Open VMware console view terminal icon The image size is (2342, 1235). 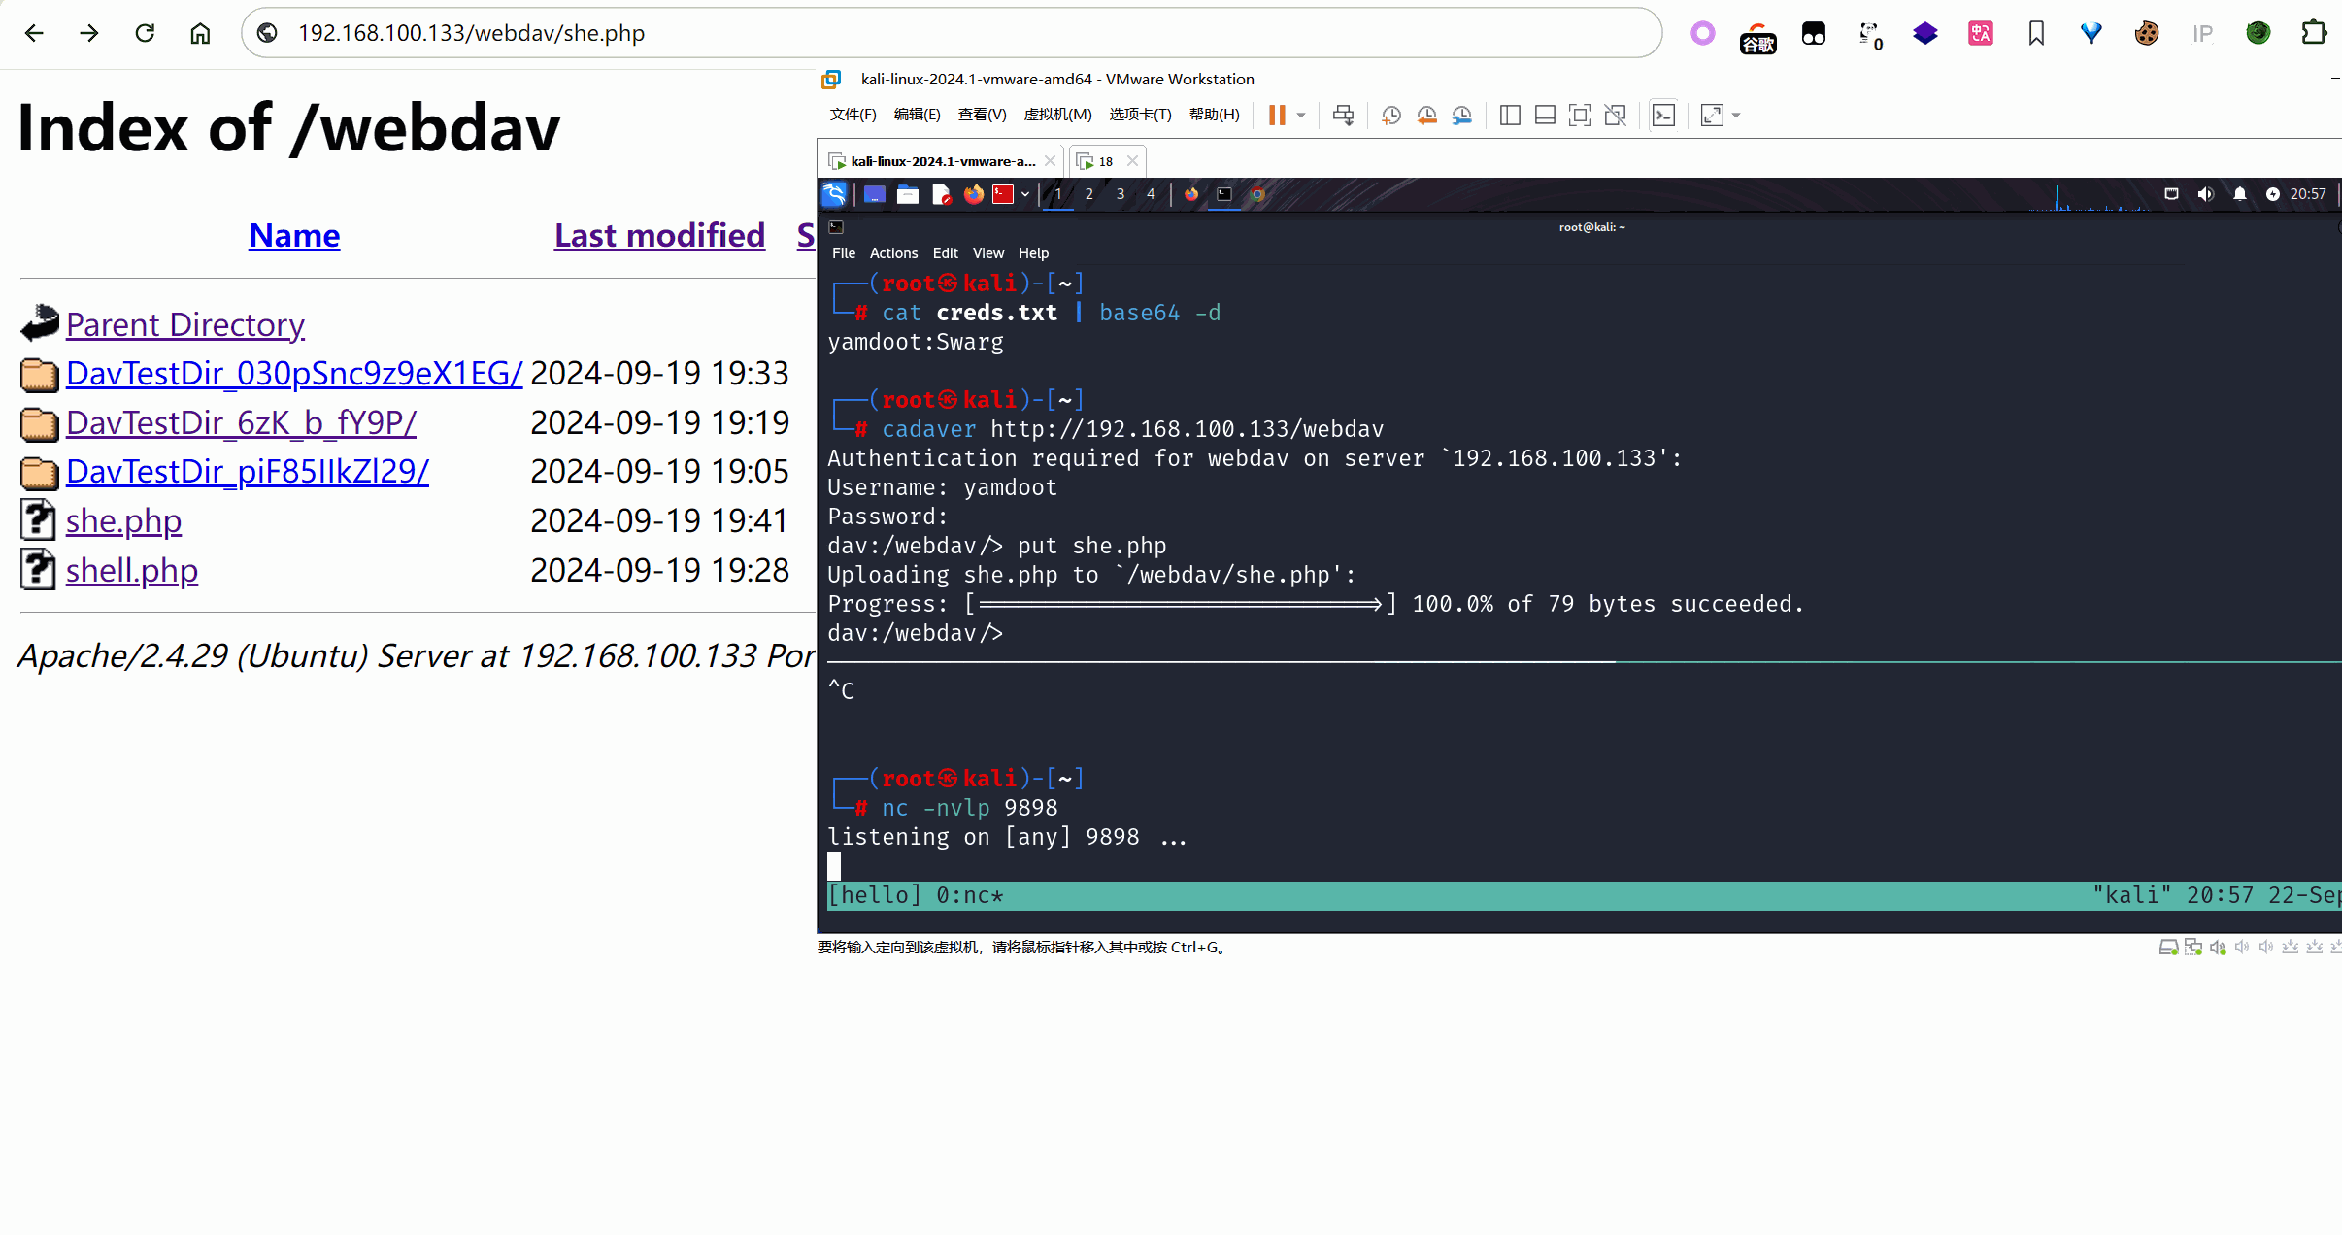1663,116
